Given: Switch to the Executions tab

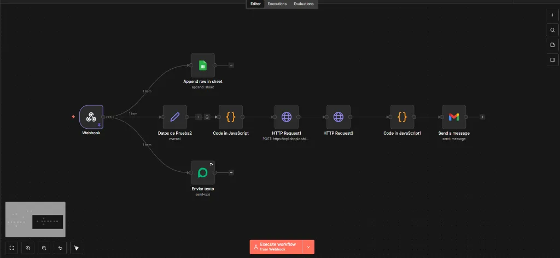Looking at the screenshot, I should 277,4.
